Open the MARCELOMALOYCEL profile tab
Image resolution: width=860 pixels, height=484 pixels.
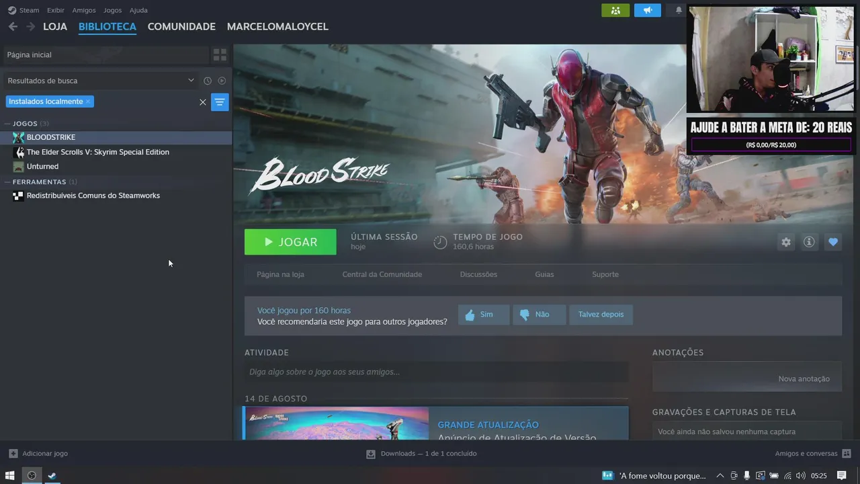[277, 26]
